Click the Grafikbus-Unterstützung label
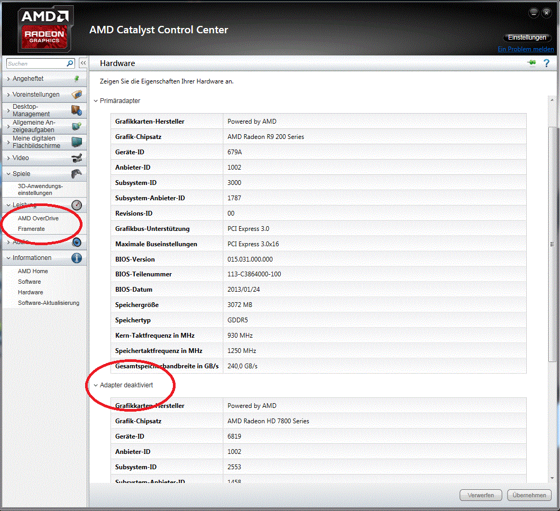Screen dimensions: 560x511 (152, 229)
